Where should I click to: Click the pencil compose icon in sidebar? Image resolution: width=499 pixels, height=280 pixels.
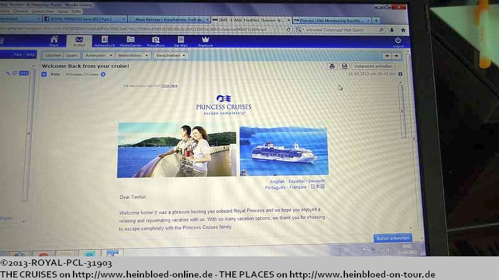pos(7,73)
